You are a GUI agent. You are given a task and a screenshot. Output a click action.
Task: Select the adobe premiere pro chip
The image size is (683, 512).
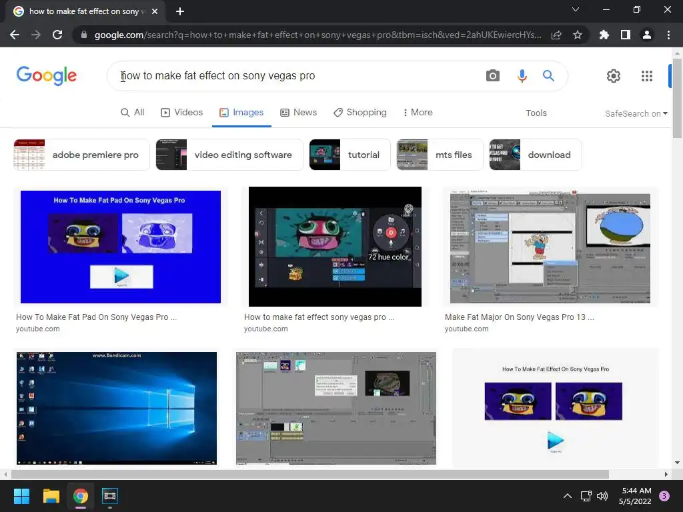[81, 155]
